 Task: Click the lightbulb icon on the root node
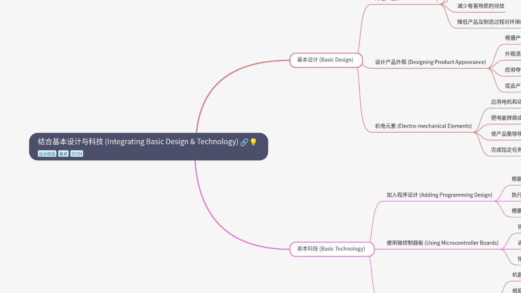click(x=254, y=142)
